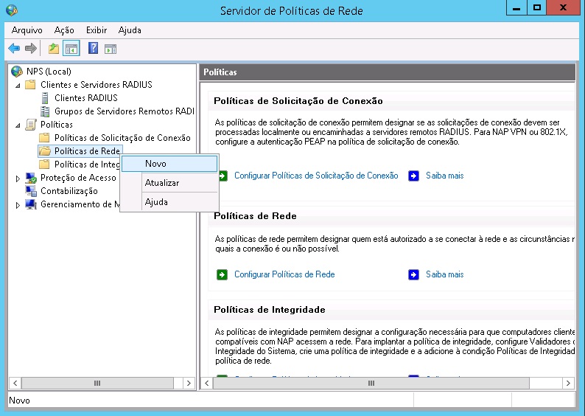
Task: Close the Servidor de Políticas de Rede window
Action: pyautogui.click(x=564, y=8)
